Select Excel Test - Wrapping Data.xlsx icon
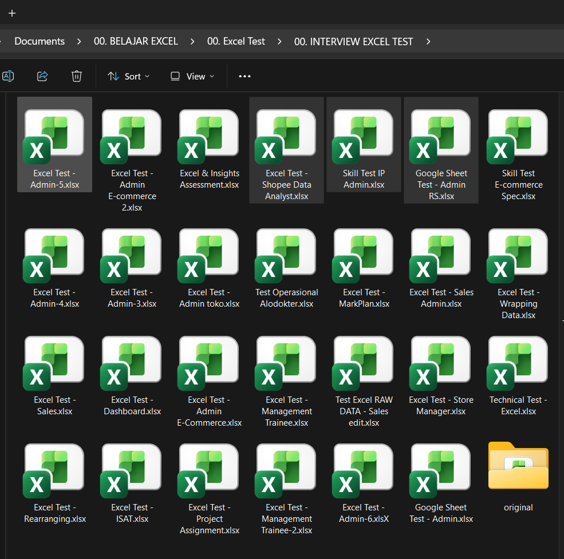 [x=518, y=256]
